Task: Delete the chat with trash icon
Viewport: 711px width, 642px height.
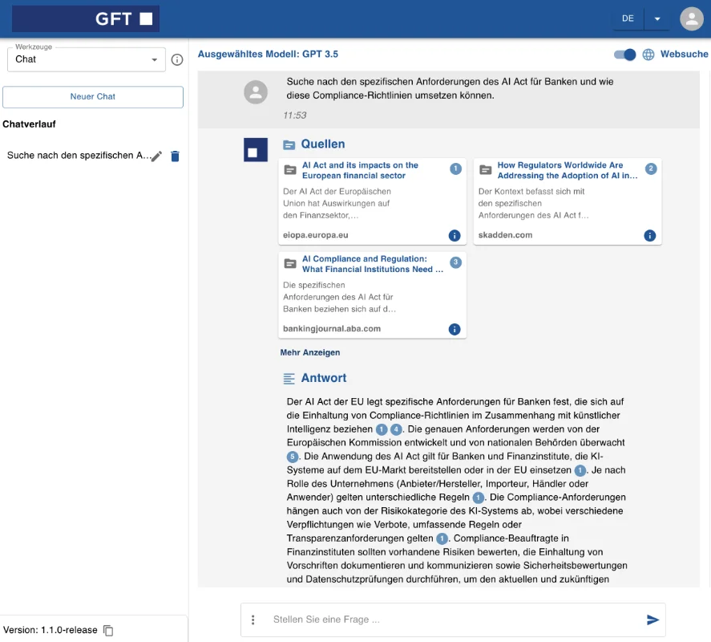Action: tap(176, 156)
